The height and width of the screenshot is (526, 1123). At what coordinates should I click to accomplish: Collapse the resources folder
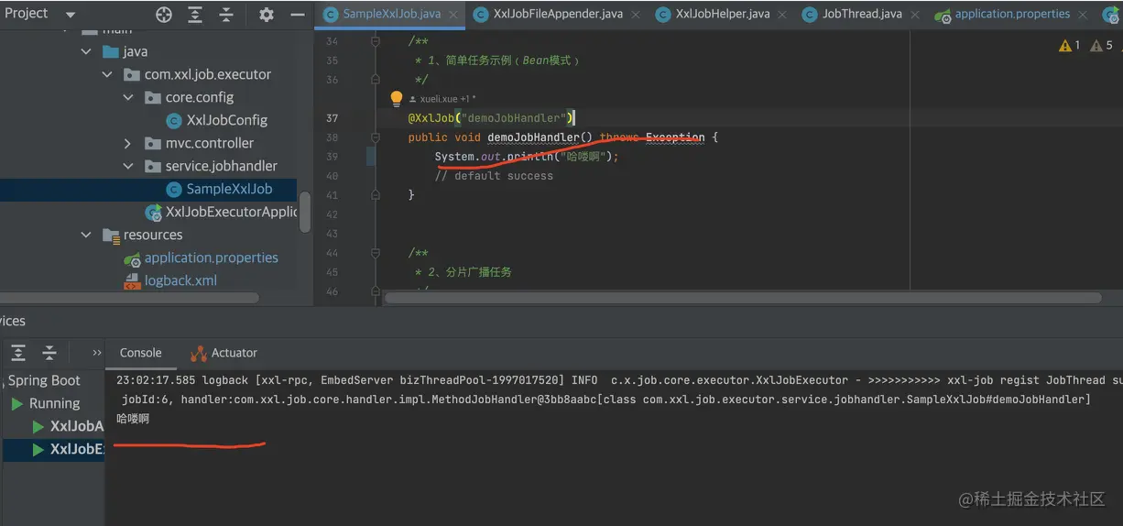pyautogui.click(x=86, y=235)
